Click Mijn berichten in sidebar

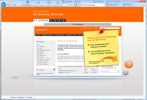(40, 52)
